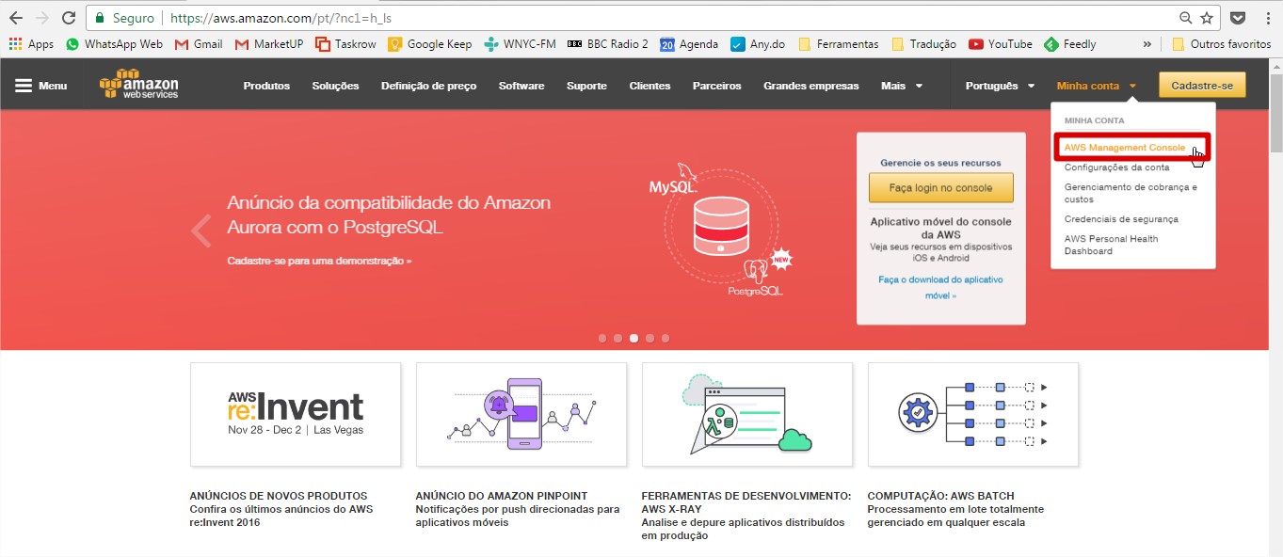The image size is (1283, 557).
Task: Open the Amazon Pinpoint illustration card
Action: [x=521, y=415]
